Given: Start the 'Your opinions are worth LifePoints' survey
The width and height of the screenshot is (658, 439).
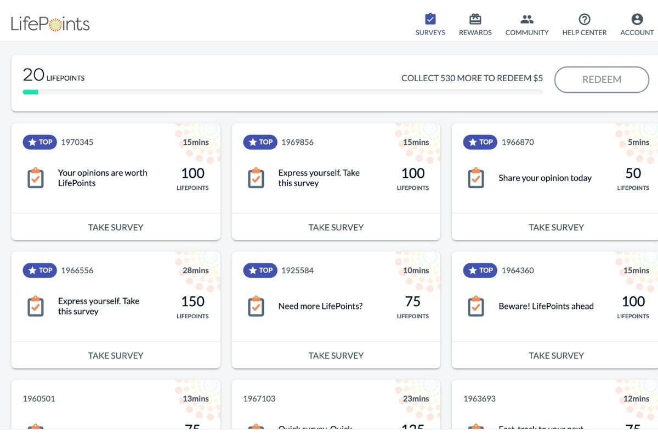Looking at the screenshot, I should click(116, 227).
